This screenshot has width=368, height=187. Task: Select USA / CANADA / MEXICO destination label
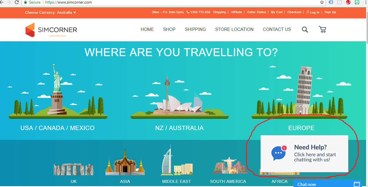click(58, 128)
